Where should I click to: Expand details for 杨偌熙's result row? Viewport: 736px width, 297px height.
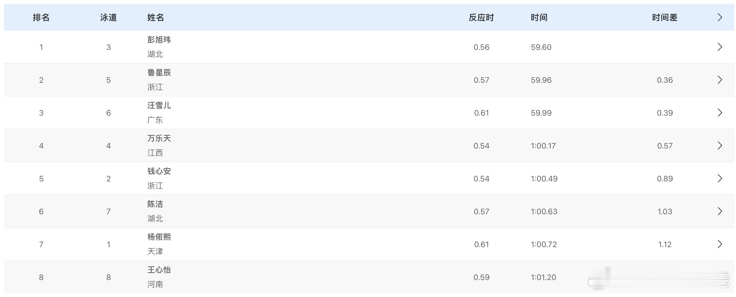[x=720, y=244]
